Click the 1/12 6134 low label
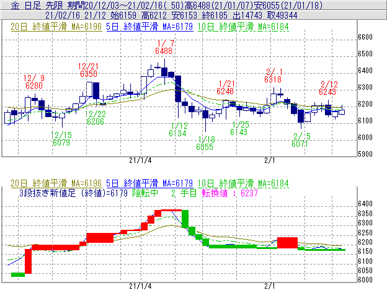Image resolution: width=387 pixels, height=293 pixels. point(178,129)
